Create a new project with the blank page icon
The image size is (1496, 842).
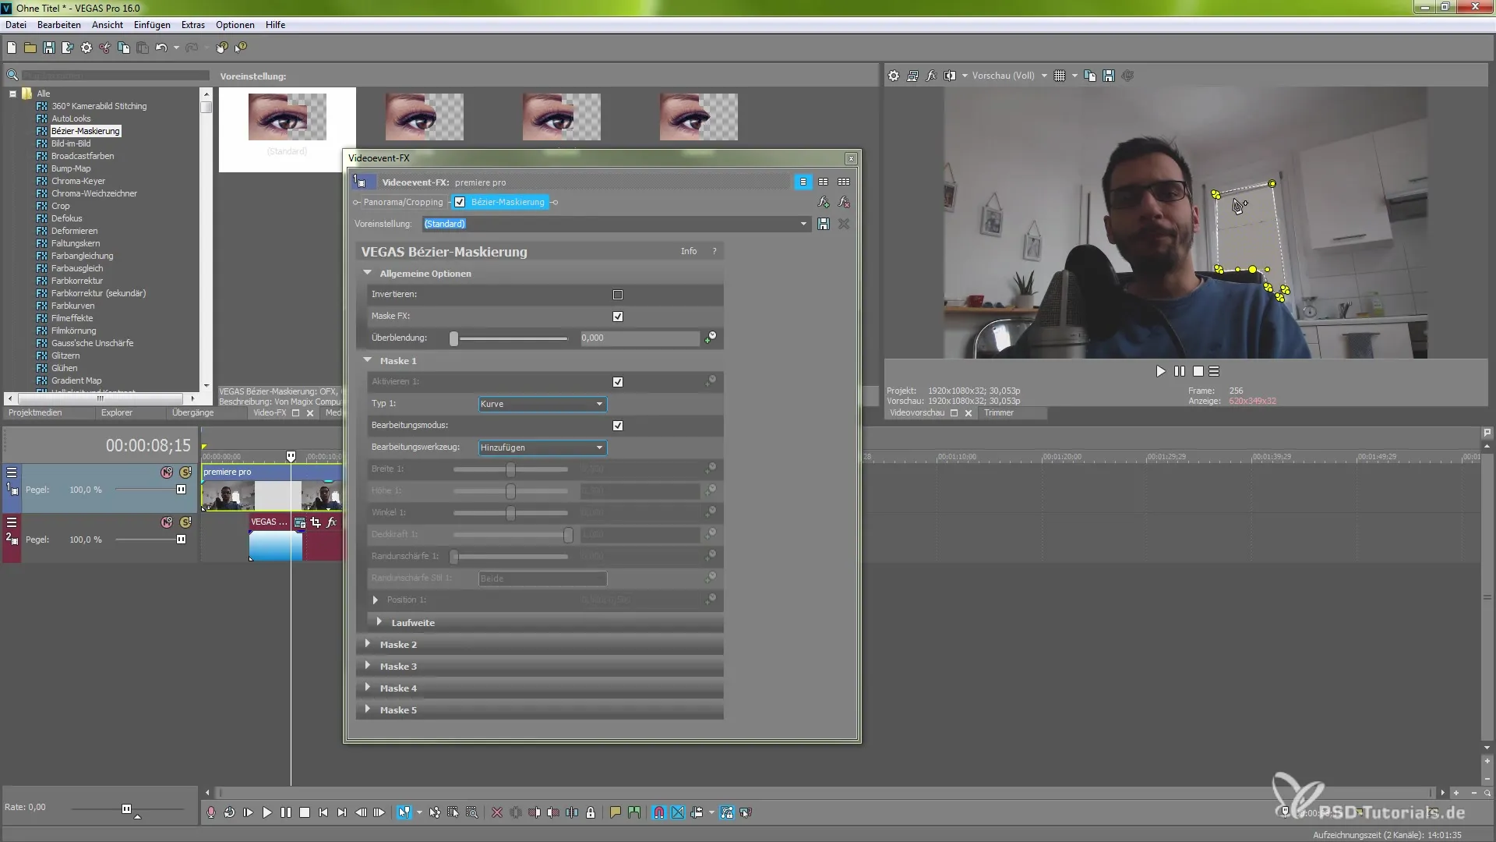[12, 48]
